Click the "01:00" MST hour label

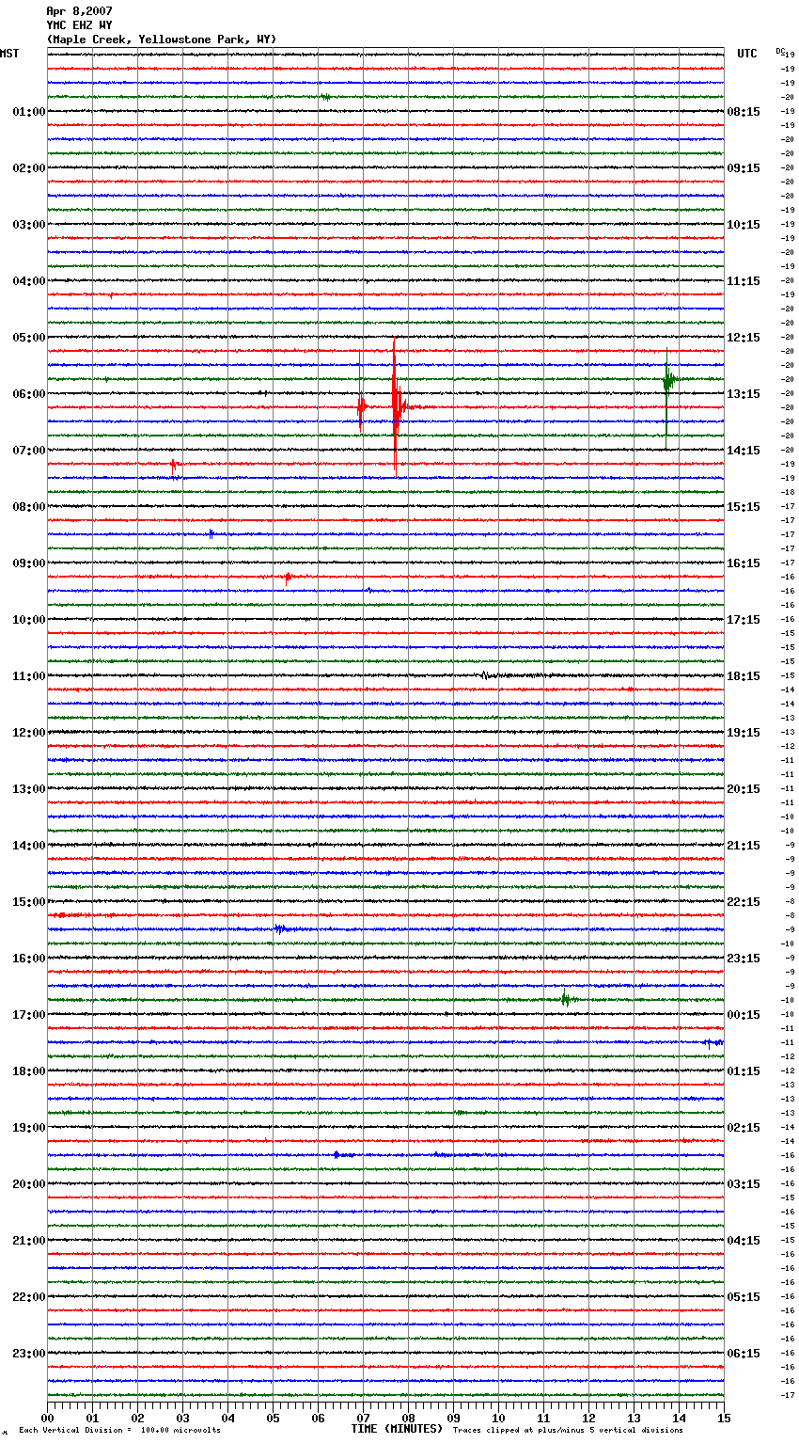[x=29, y=112]
